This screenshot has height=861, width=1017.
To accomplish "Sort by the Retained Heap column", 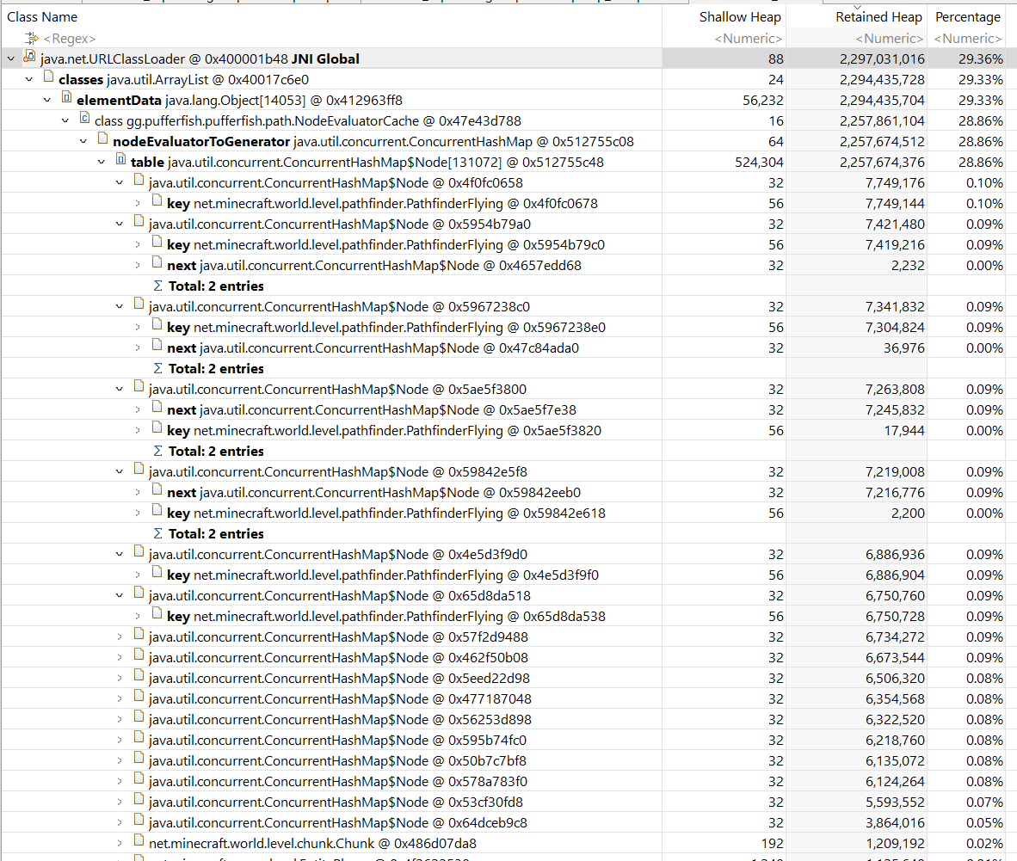I will click(x=878, y=16).
